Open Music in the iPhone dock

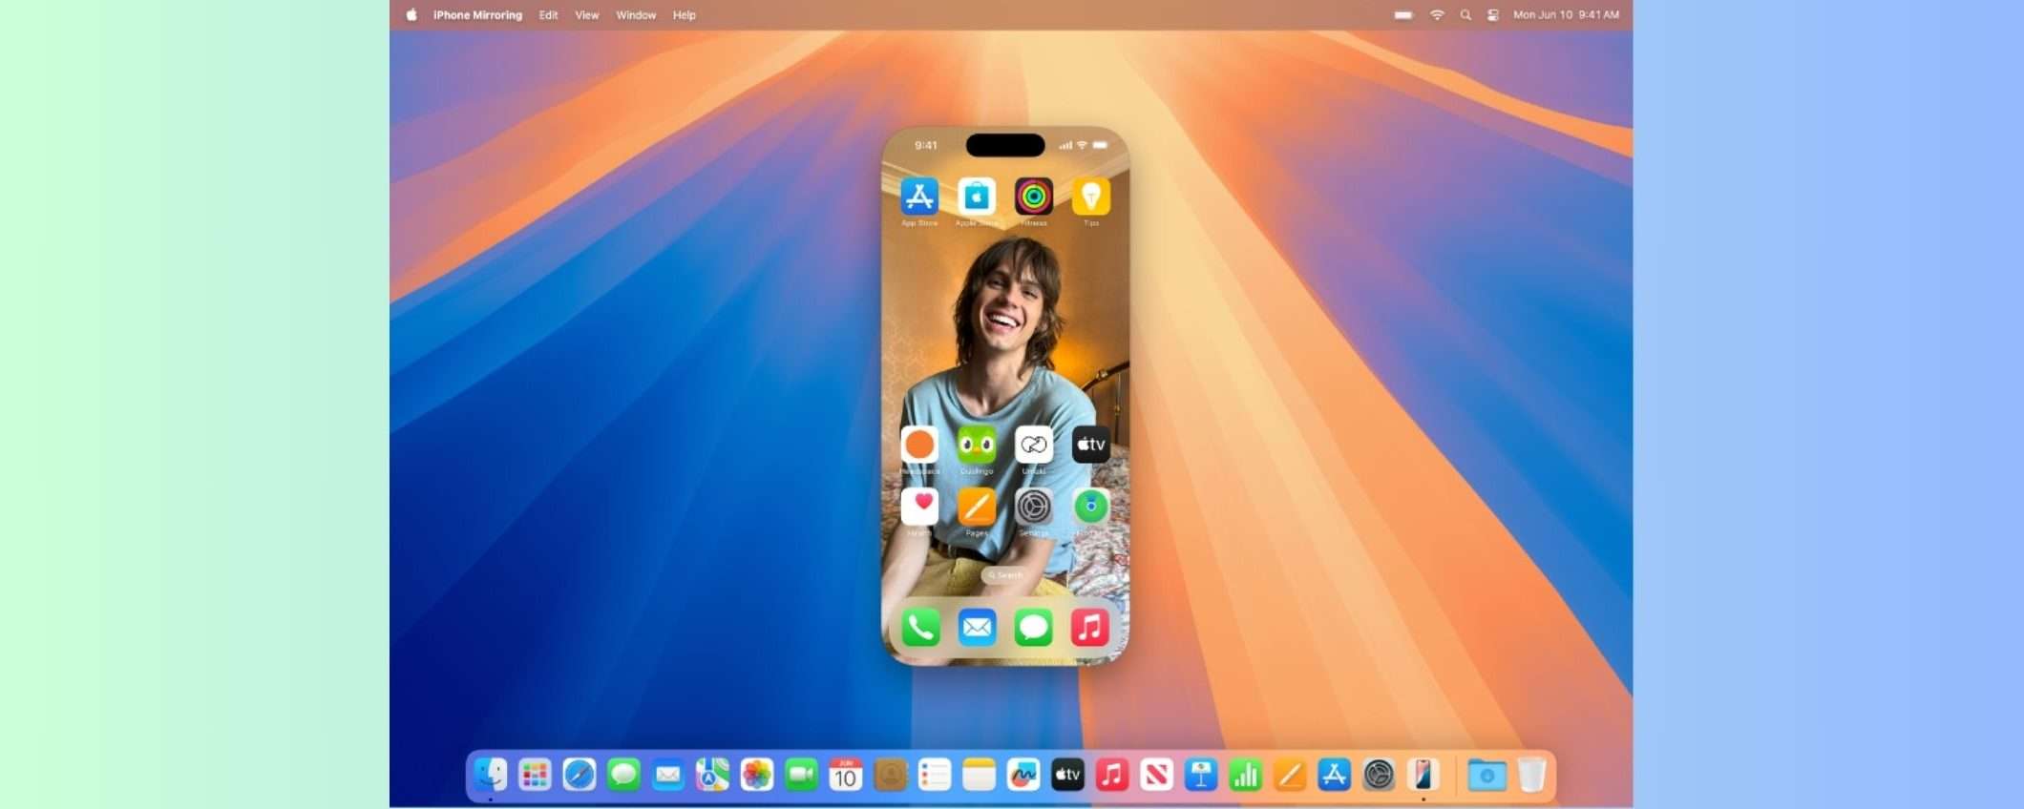pos(1090,628)
